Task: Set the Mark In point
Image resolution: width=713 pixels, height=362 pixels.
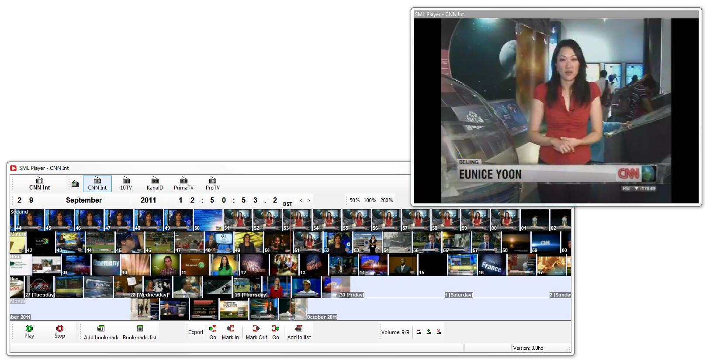Action: (x=230, y=332)
